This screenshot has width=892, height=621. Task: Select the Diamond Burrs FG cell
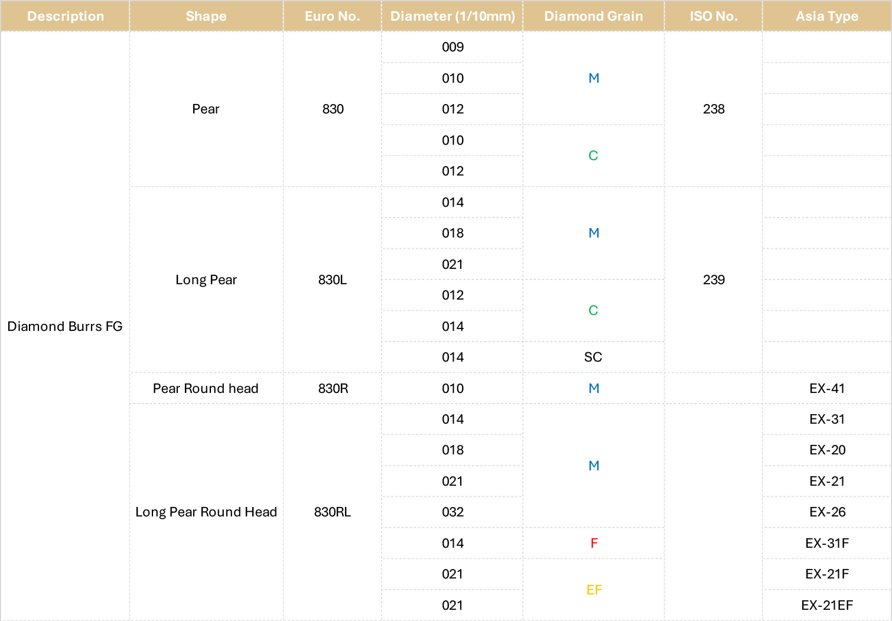pyautogui.click(x=65, y=326)
